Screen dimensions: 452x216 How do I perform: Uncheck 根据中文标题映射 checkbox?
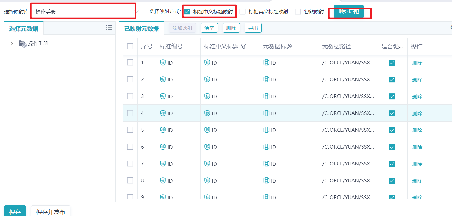click(187, 12)
